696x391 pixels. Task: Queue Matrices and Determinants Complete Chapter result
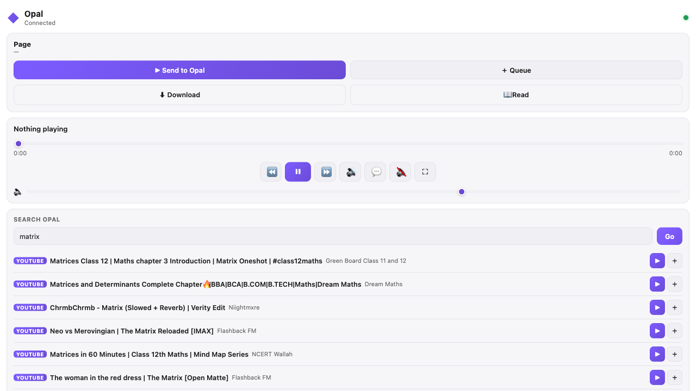(x=675, y=284)
